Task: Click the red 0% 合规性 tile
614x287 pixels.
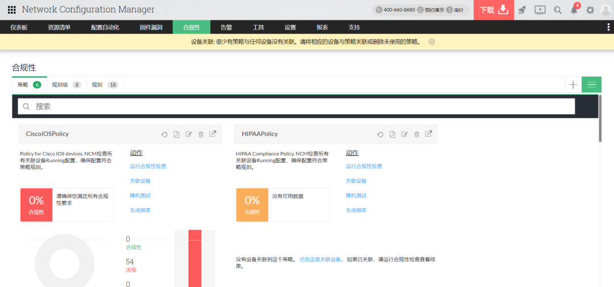Action: (x=36, y=205)
